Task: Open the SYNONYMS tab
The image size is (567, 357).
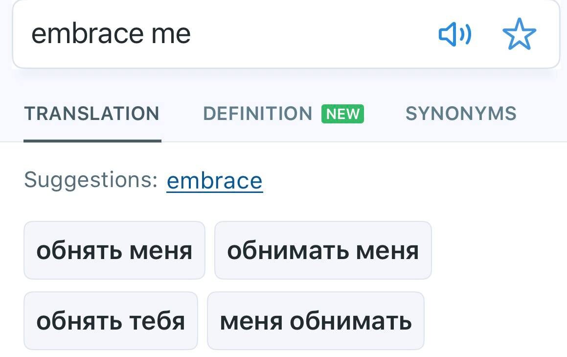Action: coord(460,114)
